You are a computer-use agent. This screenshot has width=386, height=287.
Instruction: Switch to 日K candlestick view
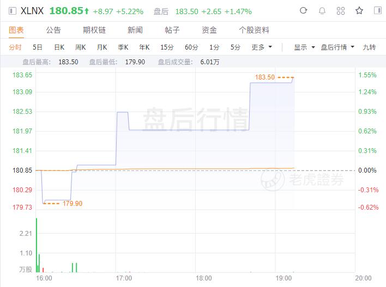[x=59, y=47]
